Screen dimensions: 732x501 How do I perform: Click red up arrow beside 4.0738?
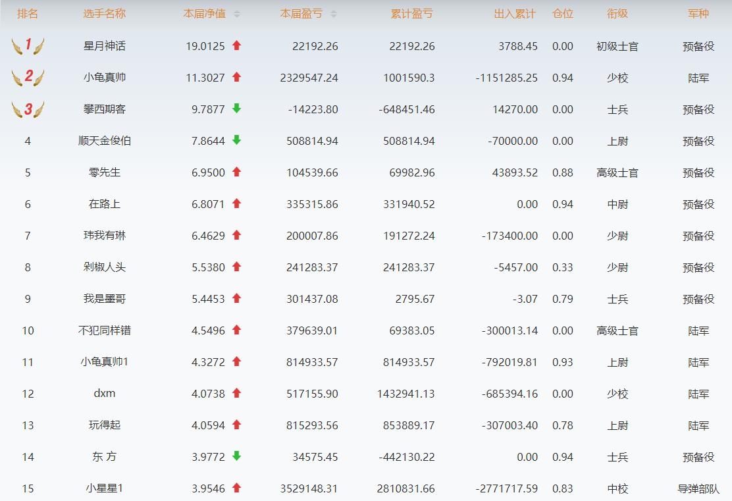click(237, 393)
